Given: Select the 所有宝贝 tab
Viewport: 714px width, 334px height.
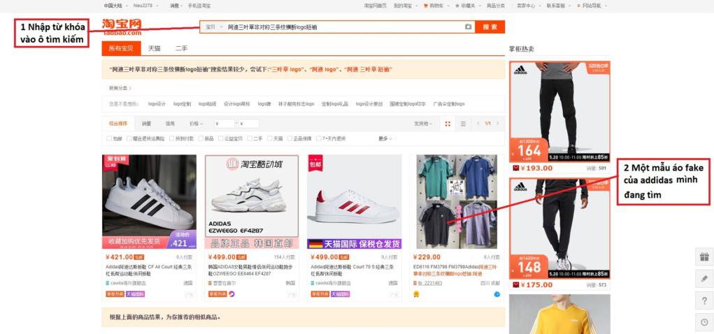Looking at the screenshot, I should click(x=121, y=48).
